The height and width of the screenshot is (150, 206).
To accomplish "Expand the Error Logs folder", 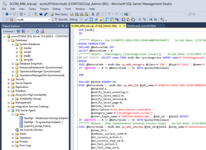I will coord(13,145).
